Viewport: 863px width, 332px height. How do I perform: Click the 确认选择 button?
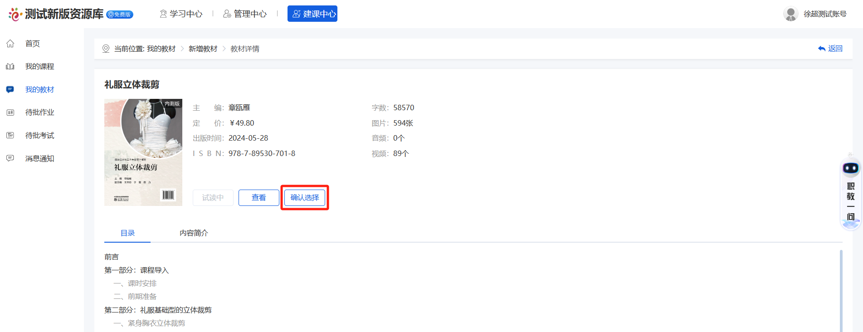pos(305,198)
